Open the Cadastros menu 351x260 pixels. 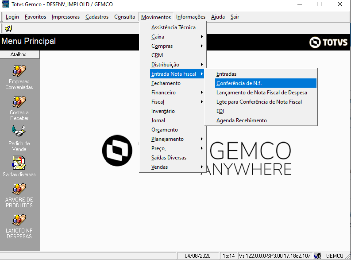pyautogui.click(x=97, y=17)
